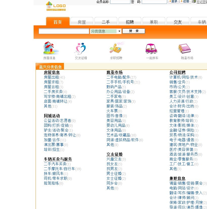Click the 同城活动 section heading
This screenshot has width=207, height=209.
[52, 116]
